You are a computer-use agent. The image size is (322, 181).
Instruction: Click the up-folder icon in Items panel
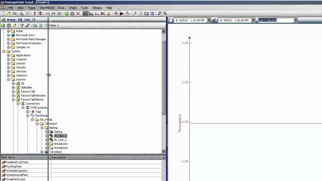[15, 25]
